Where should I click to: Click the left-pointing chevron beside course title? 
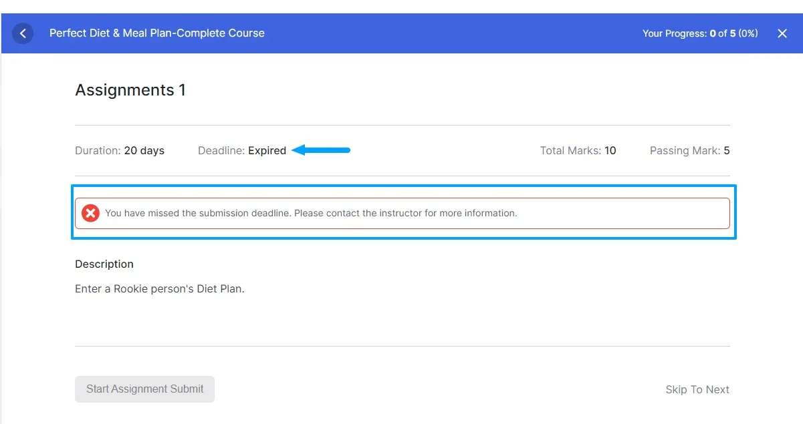point(22,33)
